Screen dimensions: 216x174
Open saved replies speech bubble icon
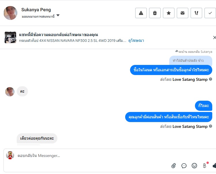tap(184, 166)
